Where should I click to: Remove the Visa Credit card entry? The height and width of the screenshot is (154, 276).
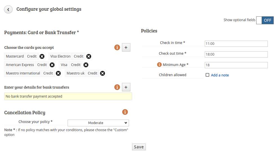(86, 65)
